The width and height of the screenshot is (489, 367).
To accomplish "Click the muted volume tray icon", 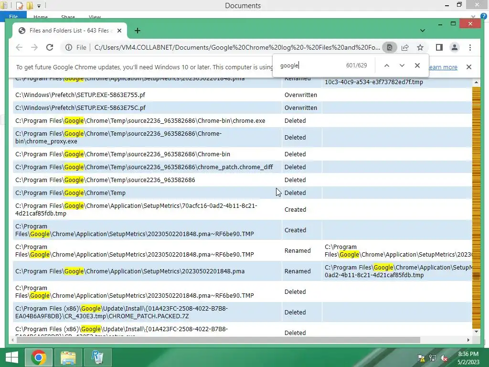I will coord(444,358).
